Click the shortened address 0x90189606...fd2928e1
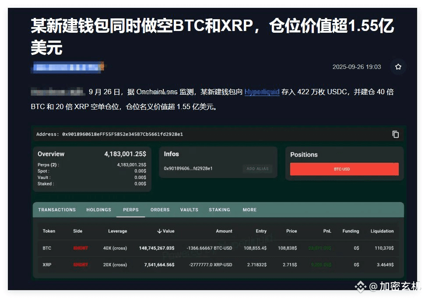Viewport: 425px width, 298px height. [x=188, y=168]
